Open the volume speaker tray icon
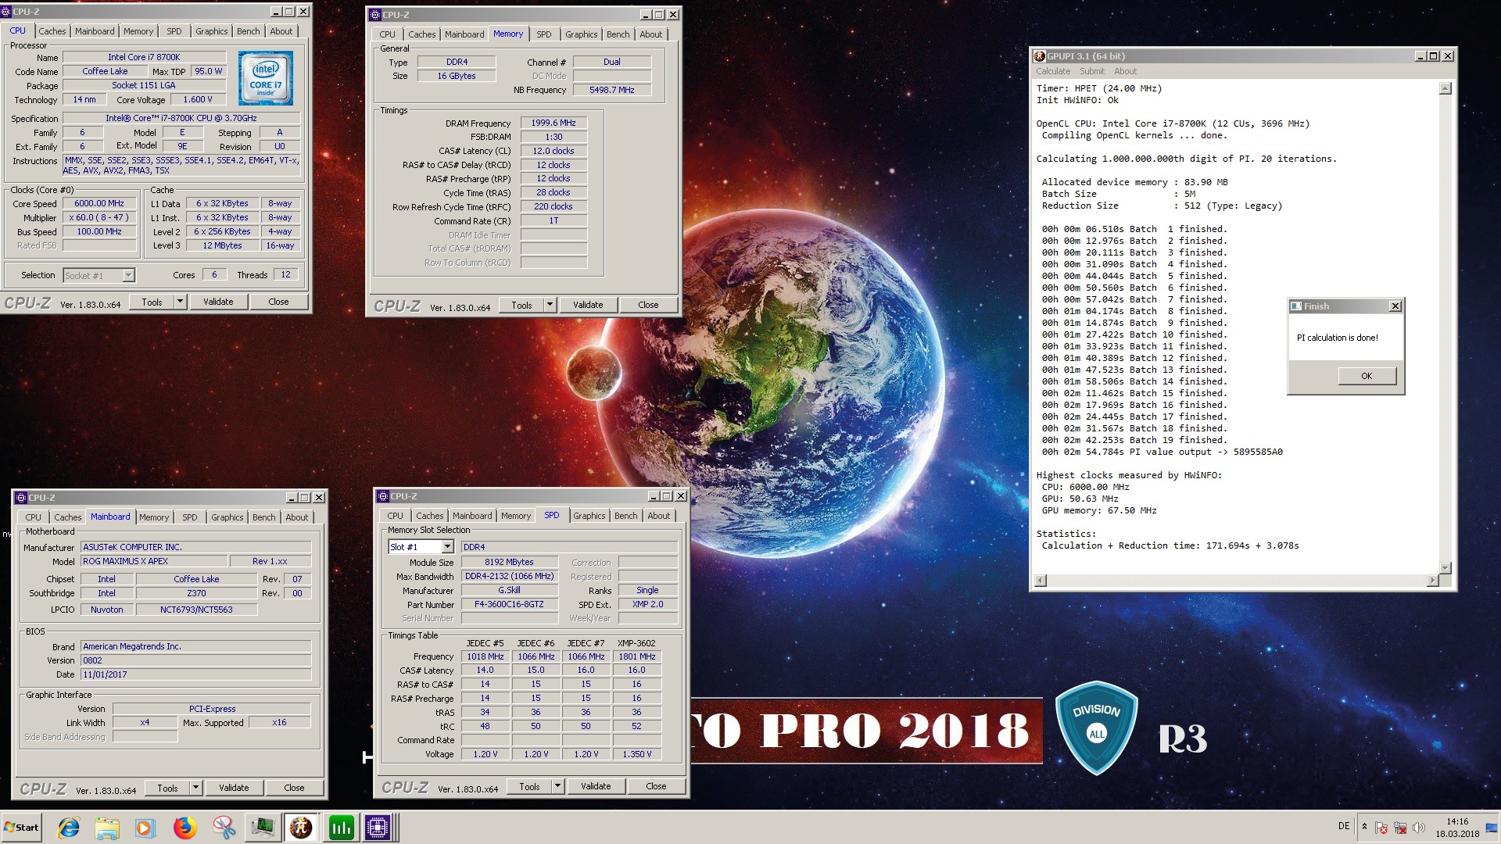The height and width of the screenshot is (844, 1501). (x=1419, y=828)
